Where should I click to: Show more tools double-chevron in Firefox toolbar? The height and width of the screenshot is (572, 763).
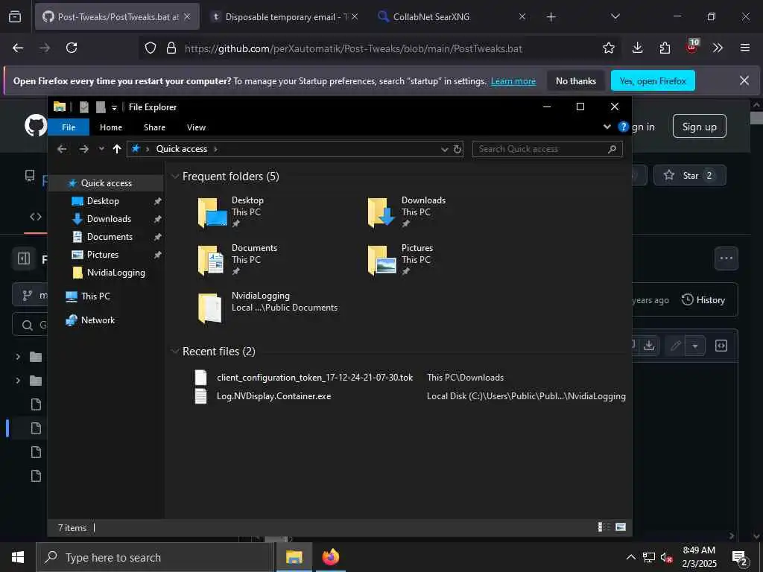coord(718,48)
